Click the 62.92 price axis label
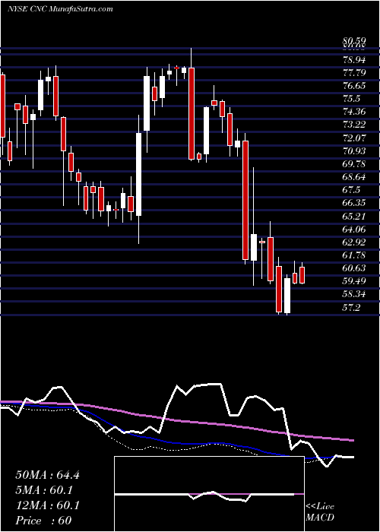Screen dimensions: 380x532 (x=354, y=242)
